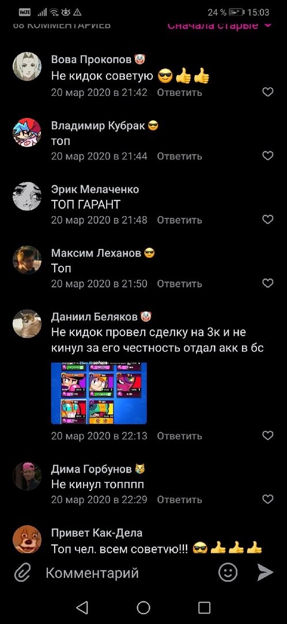This screenshot has height=624, width=287.
Task: Like Владимир Кубрак's comment "топ"
Action: coord(268,156)
